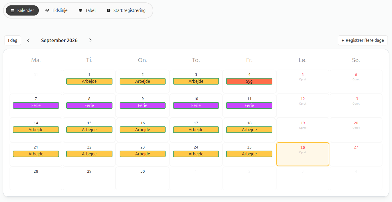Open the Arbejde entry on September 22
392x202 pixels.
(89, 154)
